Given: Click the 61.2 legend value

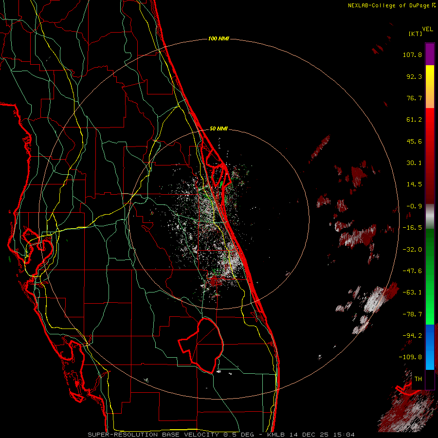Looking at the screenshot, I should [414, 120].
